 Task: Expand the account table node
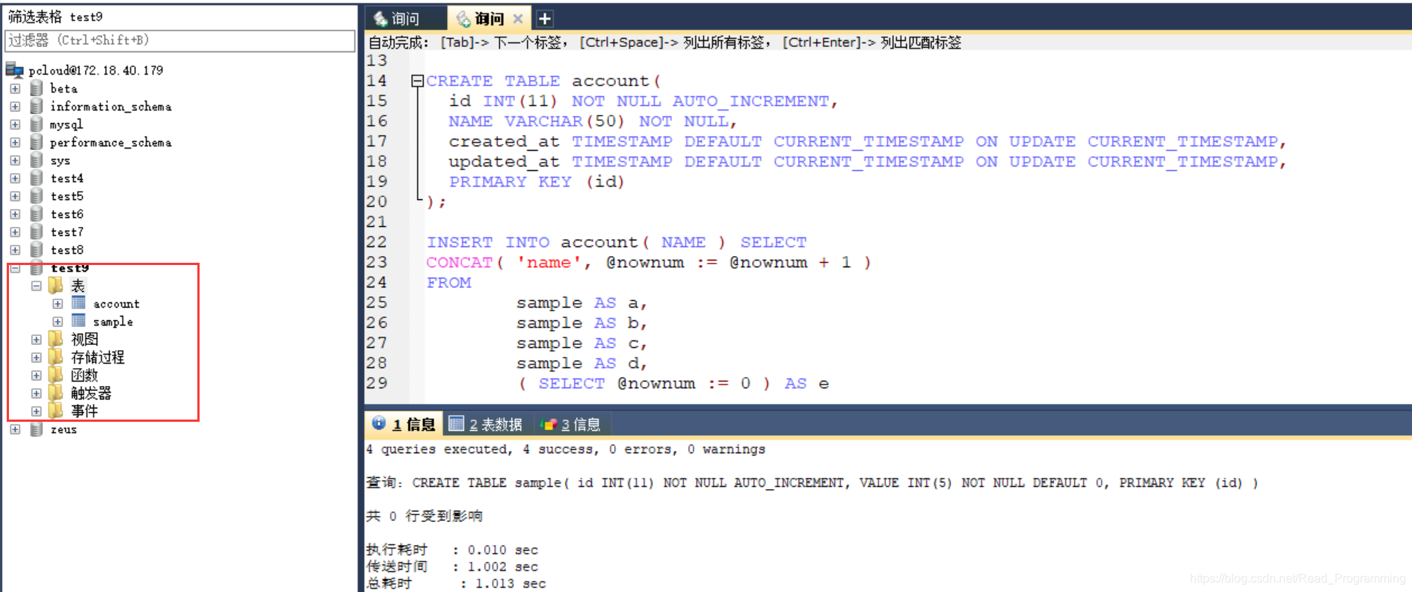click(58, 304)
